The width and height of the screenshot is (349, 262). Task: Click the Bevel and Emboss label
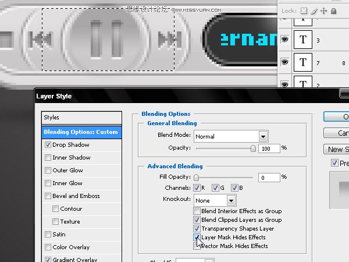[x=76, y=196]
